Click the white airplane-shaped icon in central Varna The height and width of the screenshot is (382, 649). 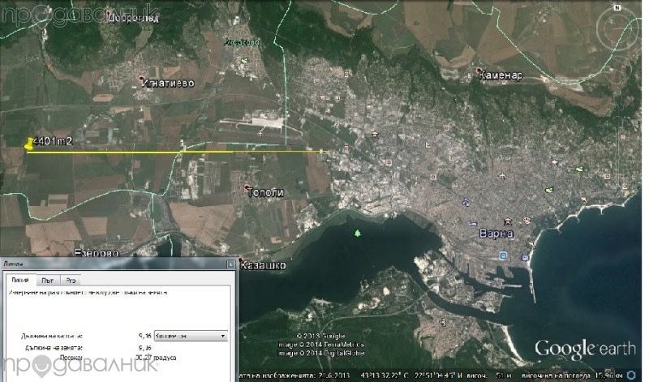pyautogui.click(x=502, y=177)
